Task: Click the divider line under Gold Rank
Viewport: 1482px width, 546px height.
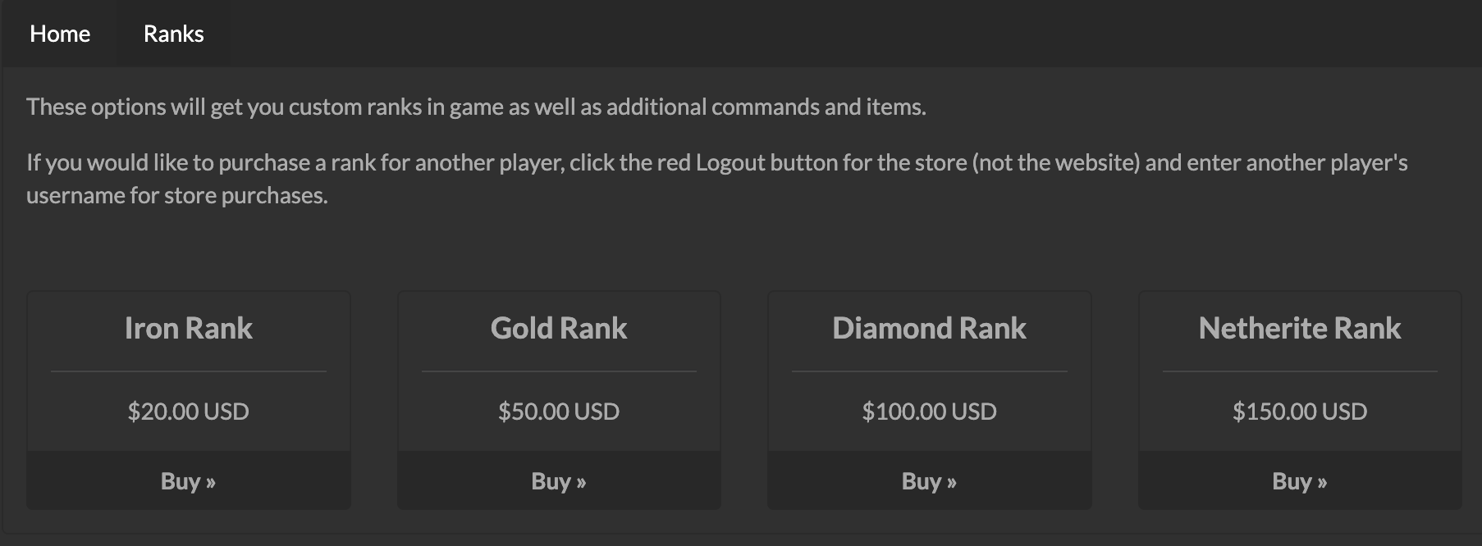Action: click(559, 371)
